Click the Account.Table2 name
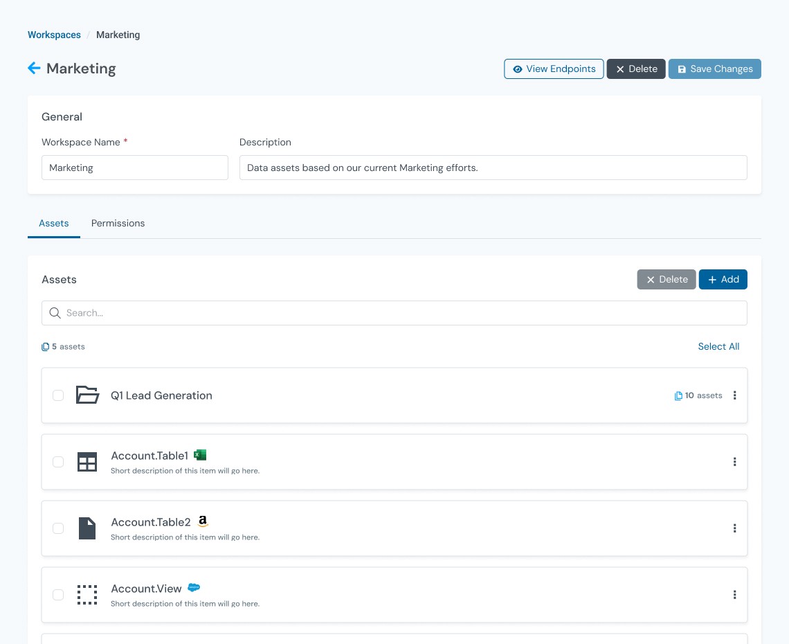789x644 pixels. pos(150,522)
